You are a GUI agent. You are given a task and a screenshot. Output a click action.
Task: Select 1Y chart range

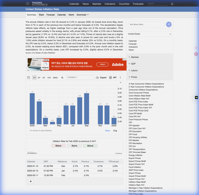point(34,78)
